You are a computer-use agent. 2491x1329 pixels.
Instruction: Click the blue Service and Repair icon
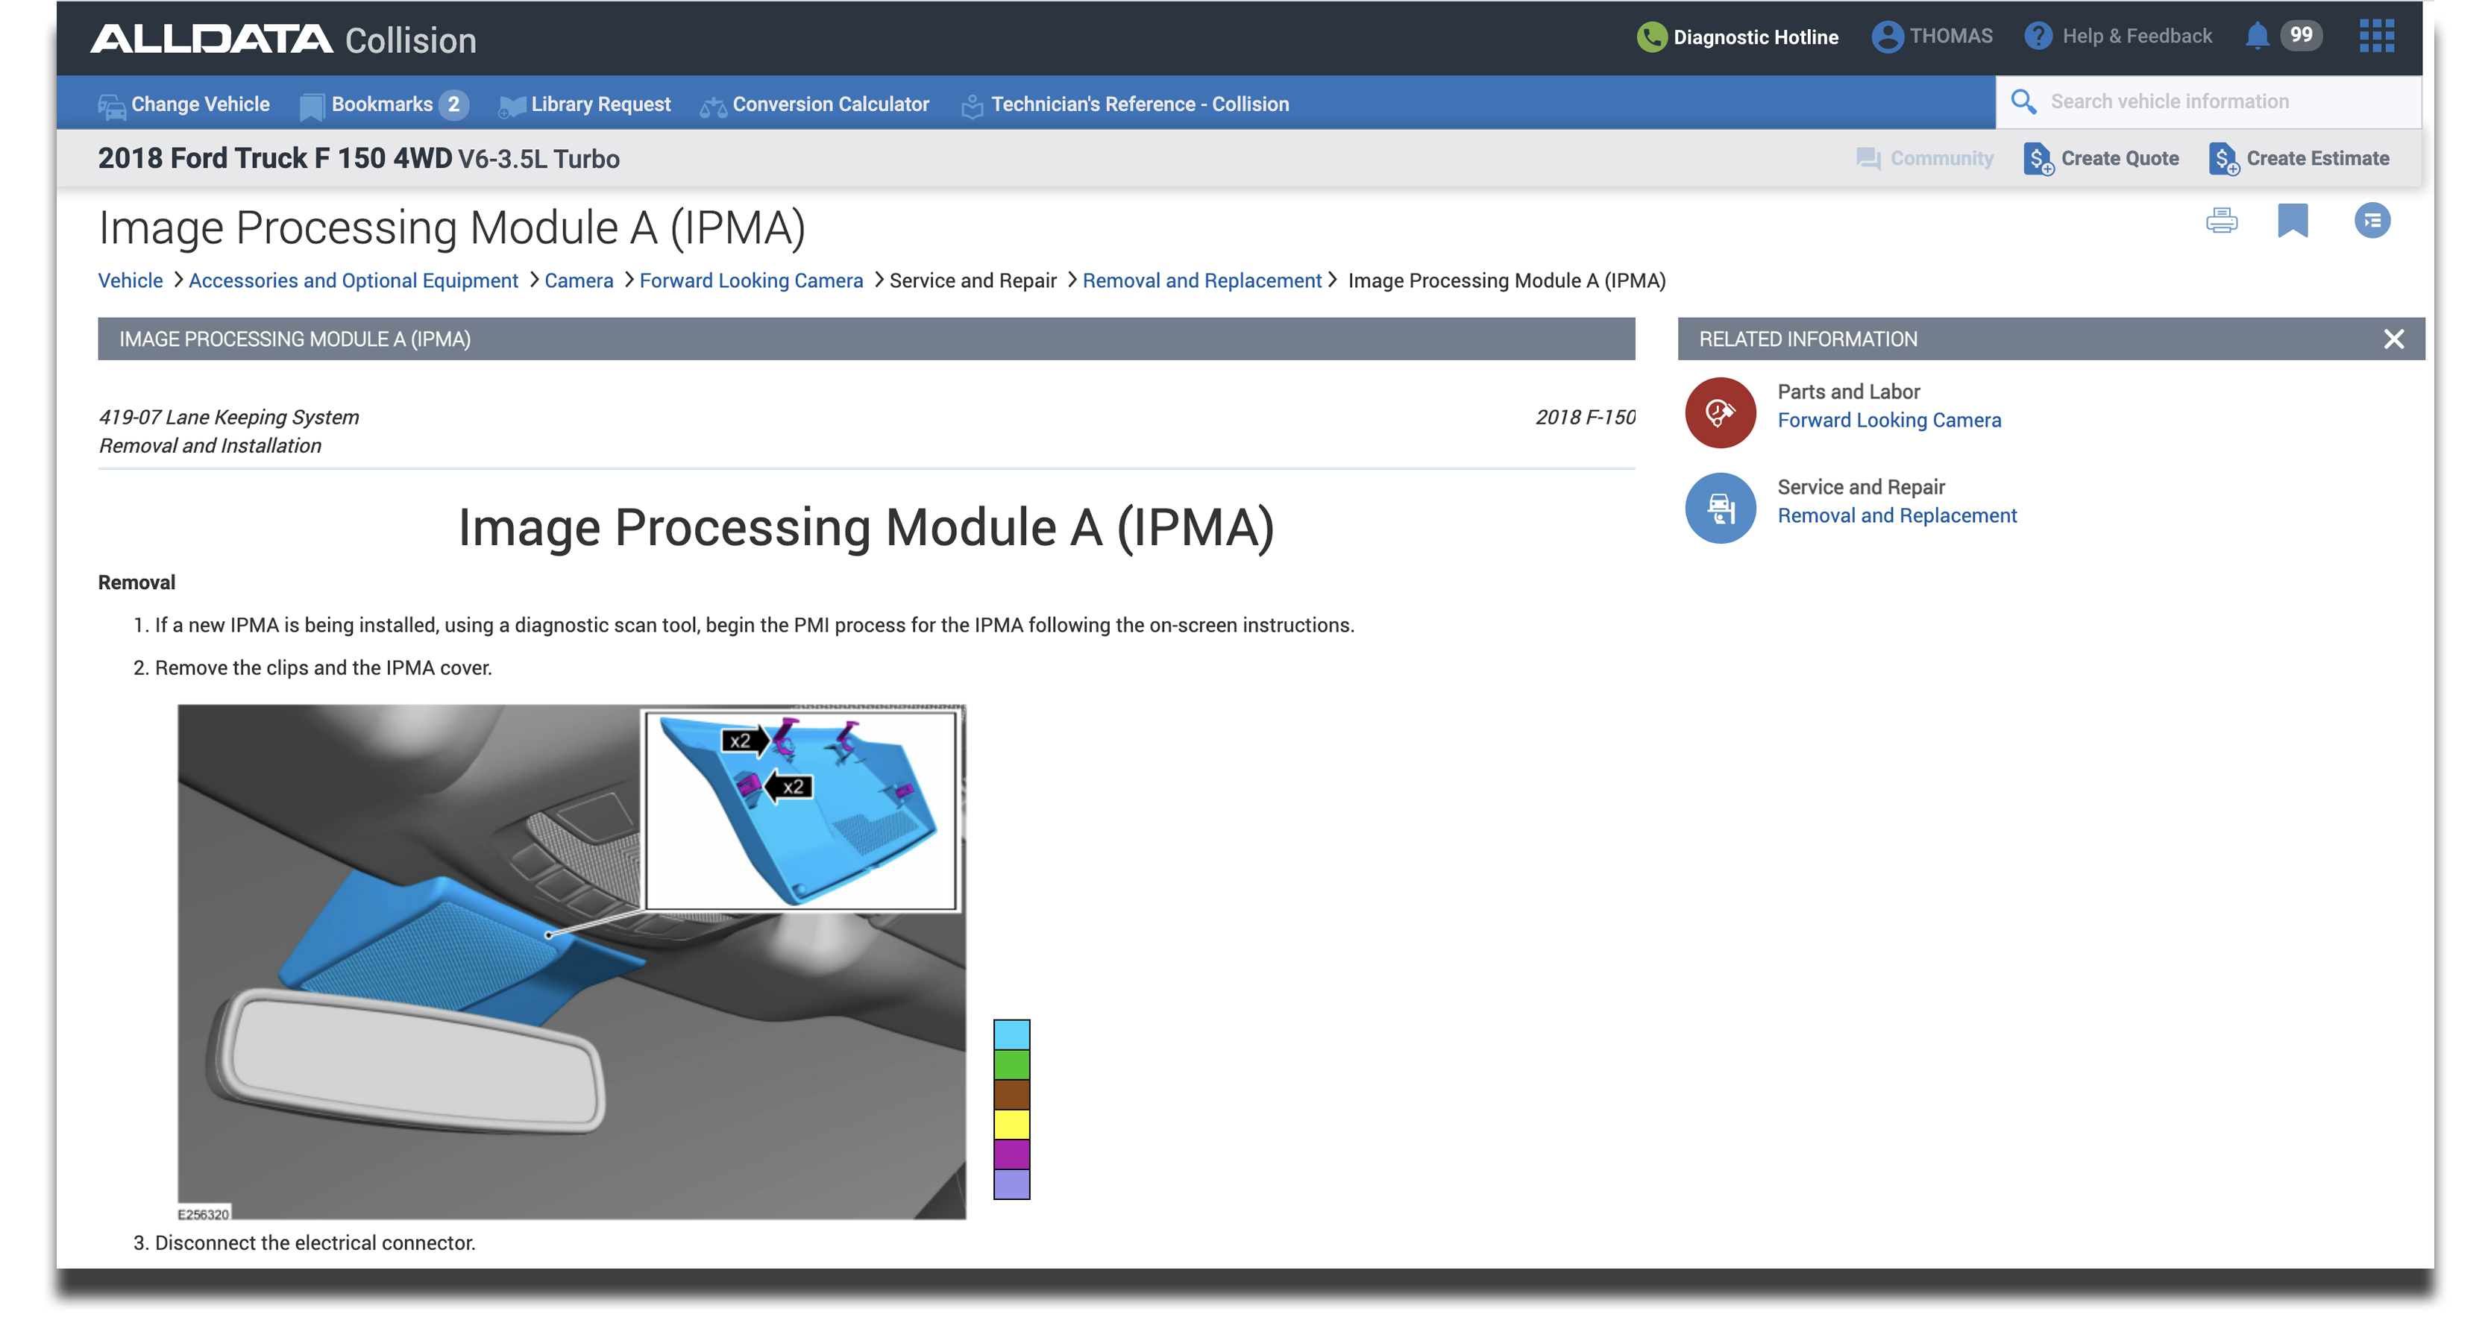click(x=1719, y=508)
